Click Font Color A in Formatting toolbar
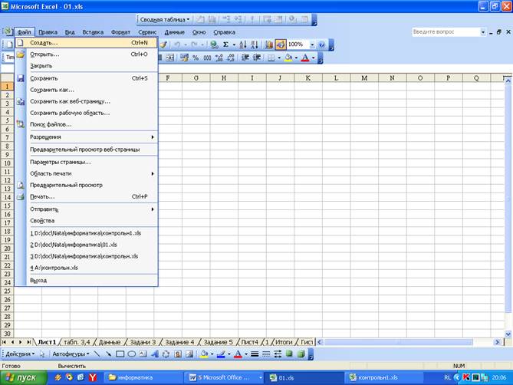 coord(305,58)
